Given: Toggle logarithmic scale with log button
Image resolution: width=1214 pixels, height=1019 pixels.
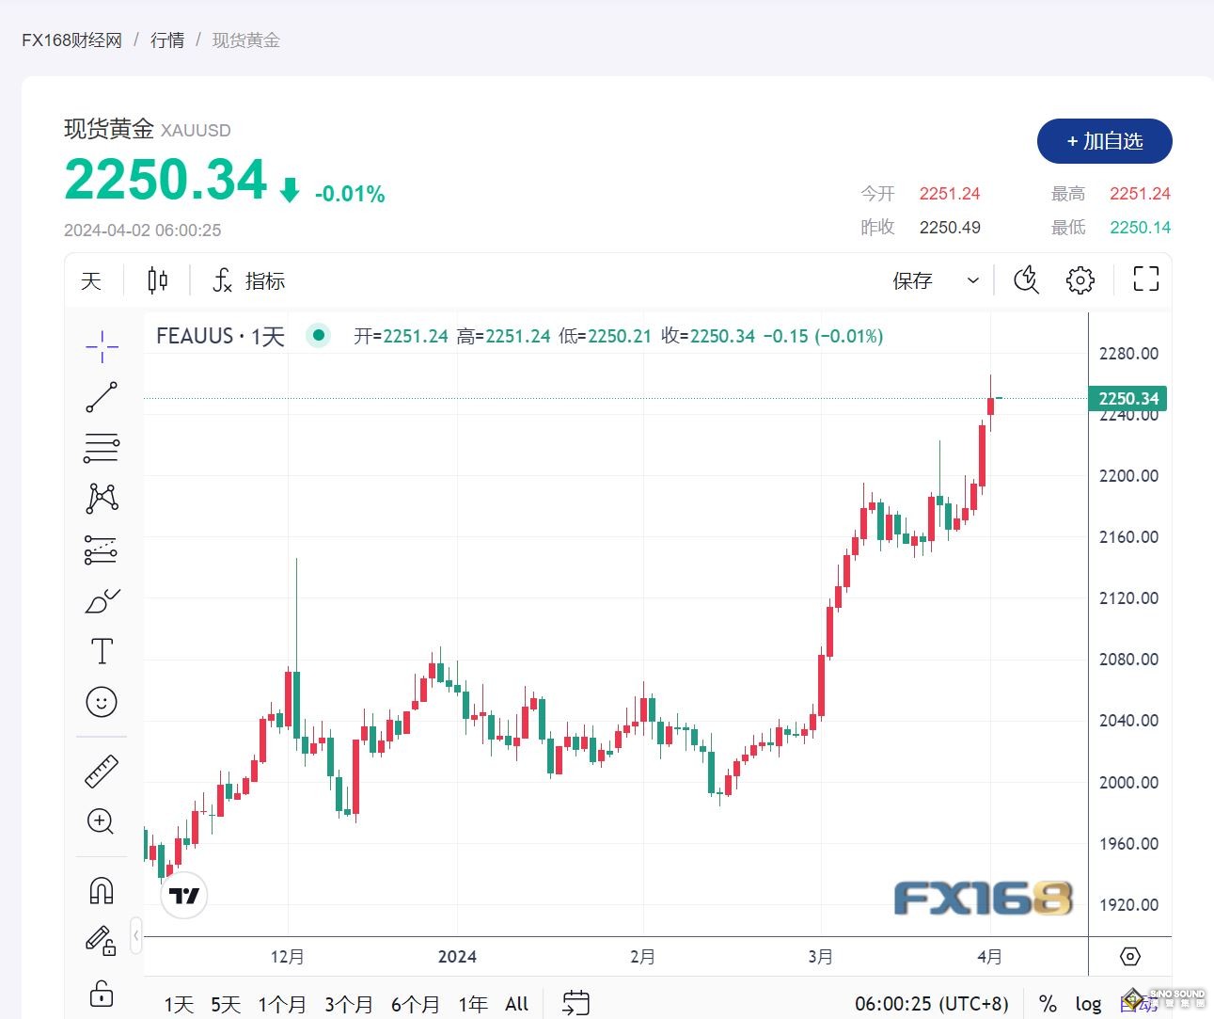Looking at the screenshot, I should (x=1088, y=1003).
